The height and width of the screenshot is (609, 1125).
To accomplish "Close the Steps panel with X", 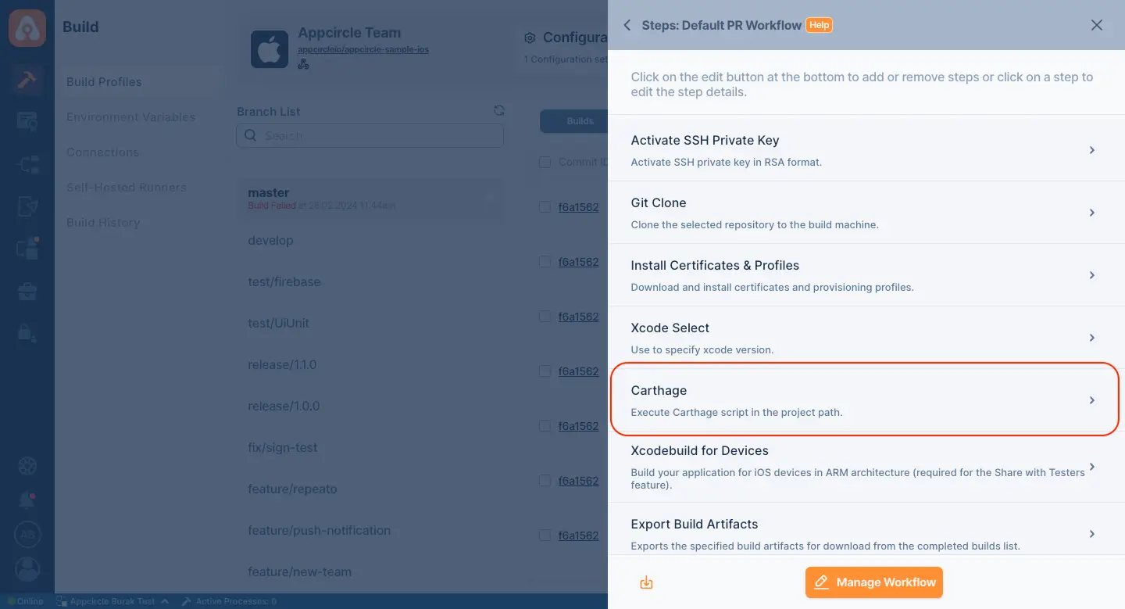I will point(1097,25).
